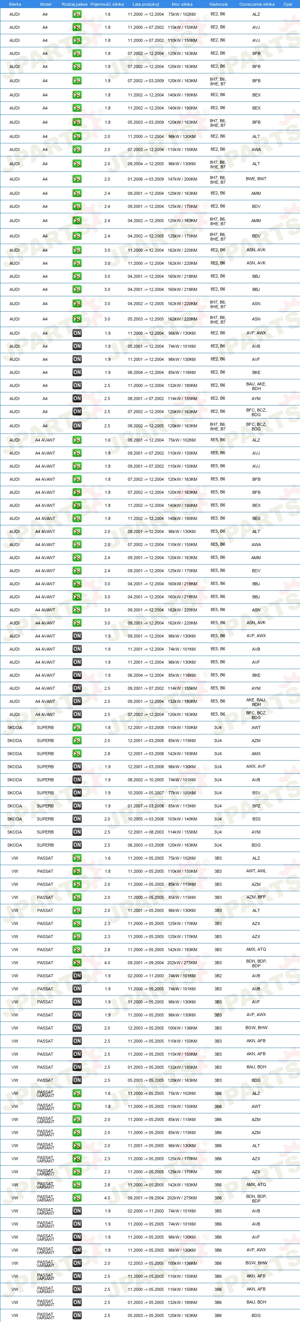Click the Nadwozie column header
This screenshot has width=300, height=1322.
tap(219, 4)
